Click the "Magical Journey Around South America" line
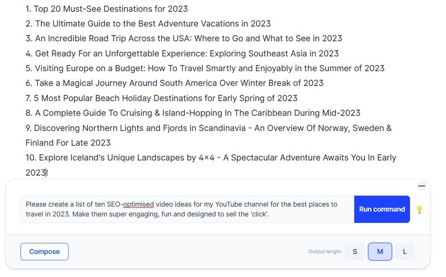 174,83
